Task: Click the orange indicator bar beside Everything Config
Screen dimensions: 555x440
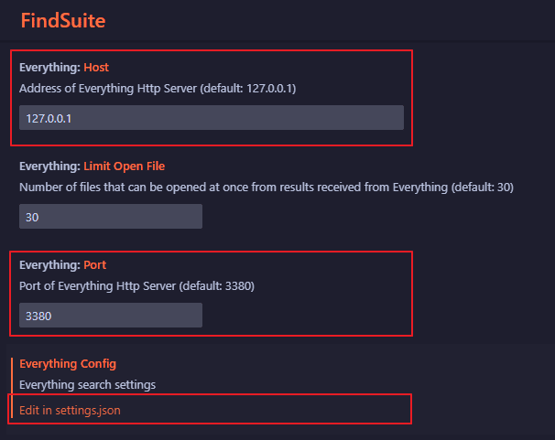Action: click(12, 387)
